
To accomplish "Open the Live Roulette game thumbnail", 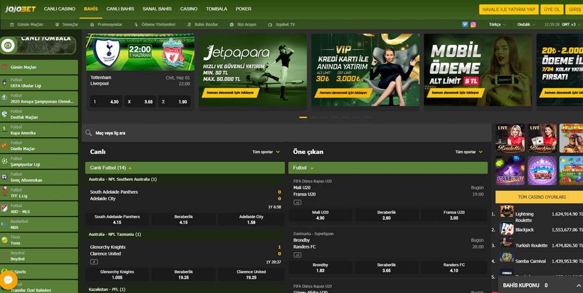I will (x=510, y=138).
